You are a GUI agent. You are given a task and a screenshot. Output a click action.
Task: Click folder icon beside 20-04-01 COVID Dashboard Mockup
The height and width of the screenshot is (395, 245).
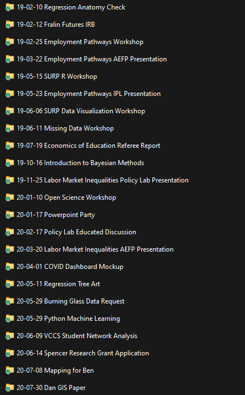(x=9, y=267)
